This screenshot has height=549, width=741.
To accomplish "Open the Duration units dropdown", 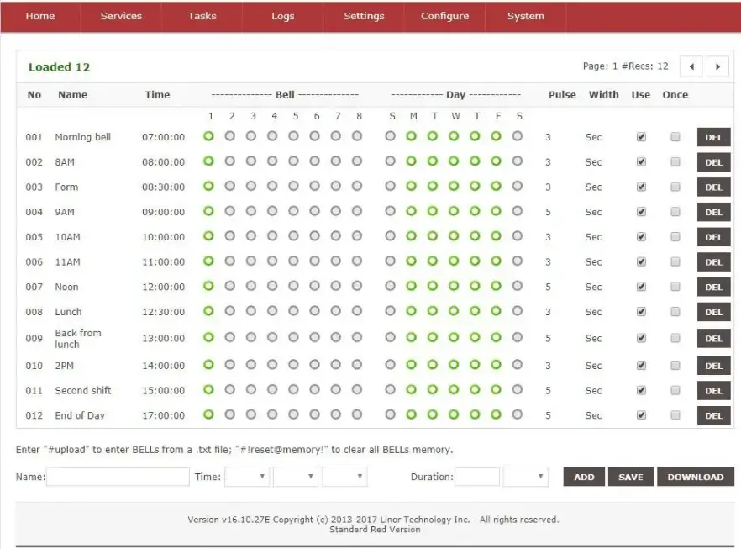I will pos(525,477).
